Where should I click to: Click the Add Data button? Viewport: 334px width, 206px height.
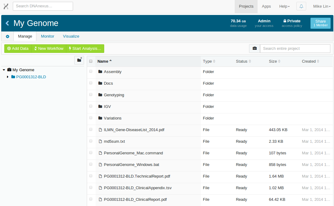[18, 49]
